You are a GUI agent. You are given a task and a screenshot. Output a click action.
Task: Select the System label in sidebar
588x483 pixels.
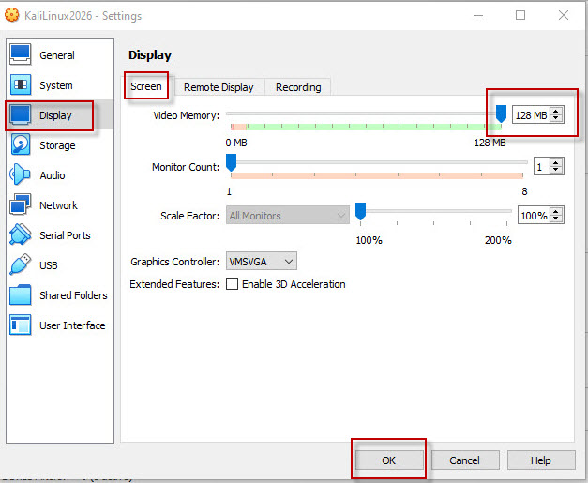56,85
